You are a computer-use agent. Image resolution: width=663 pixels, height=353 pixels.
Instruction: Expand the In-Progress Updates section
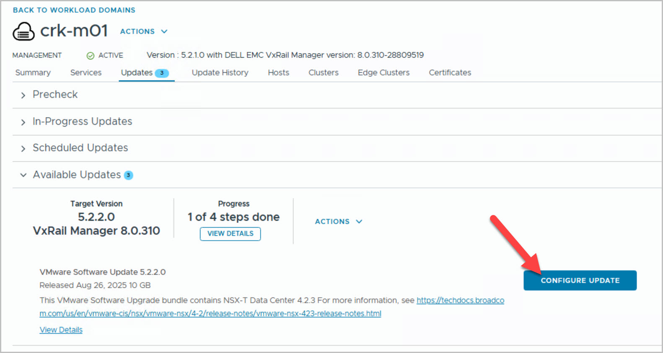tap(23, 122)
